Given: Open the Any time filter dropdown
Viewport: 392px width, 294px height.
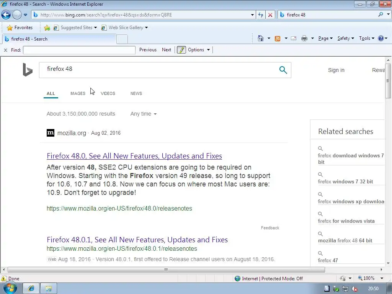Looking at the screenshot, I should pos(143,114).
